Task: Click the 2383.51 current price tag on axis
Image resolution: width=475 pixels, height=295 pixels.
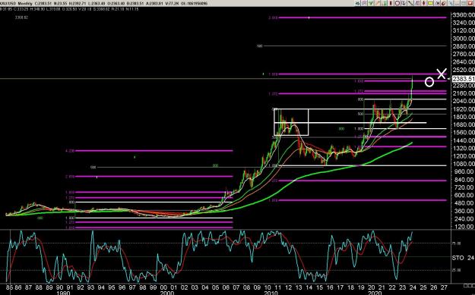Action: 463,79
